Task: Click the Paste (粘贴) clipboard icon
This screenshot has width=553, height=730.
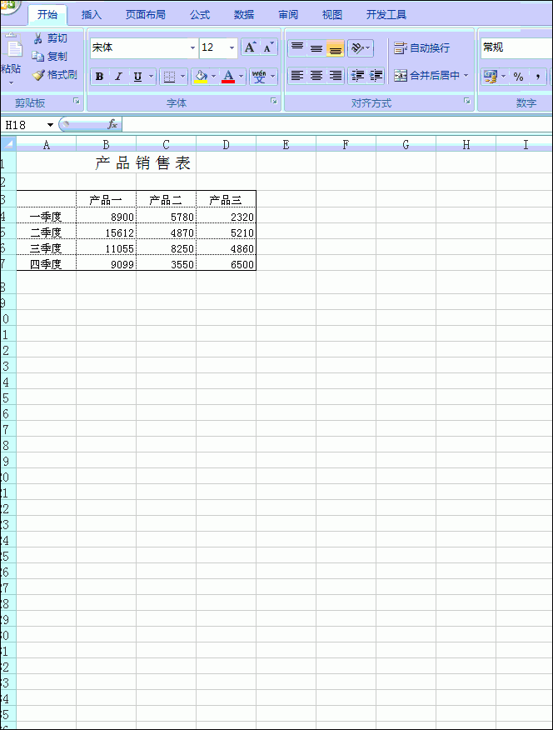Action: click(x=14, y=47)
